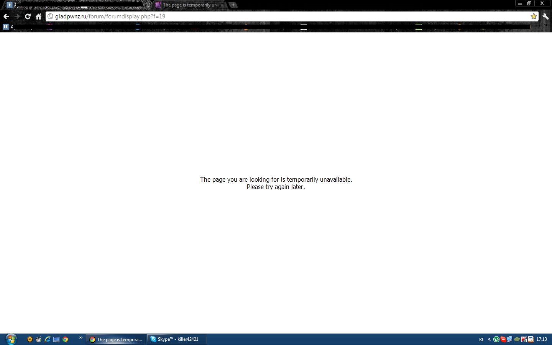Open the wrench settings menu
Screen dimensions: 552x345
545,16
